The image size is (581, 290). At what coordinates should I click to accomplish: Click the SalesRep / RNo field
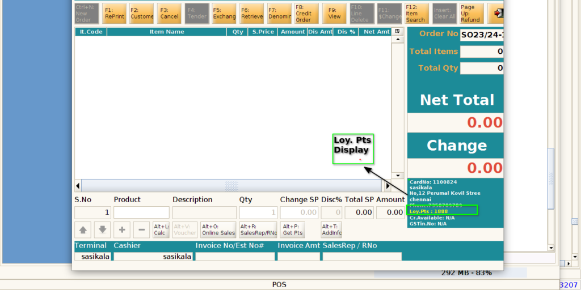click(362, 257)
